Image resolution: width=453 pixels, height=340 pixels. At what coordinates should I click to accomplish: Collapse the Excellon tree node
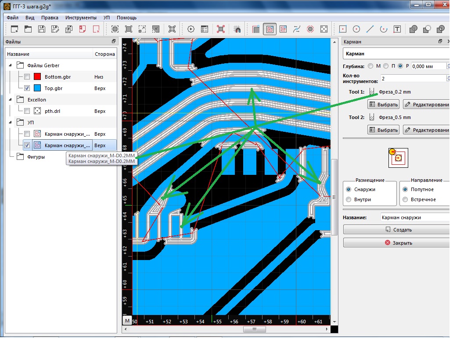tap(10, 100)
